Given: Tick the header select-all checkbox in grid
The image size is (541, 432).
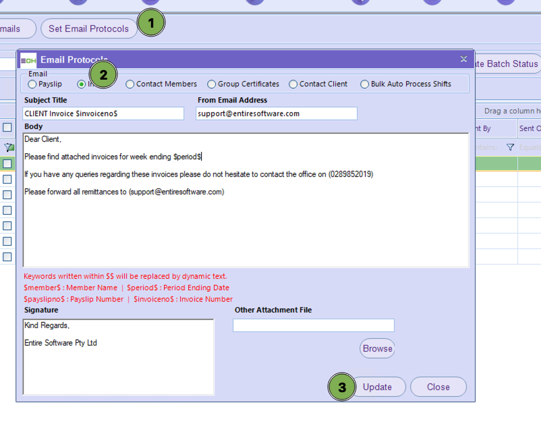Looking at the screenshot, I should [7, 128].
